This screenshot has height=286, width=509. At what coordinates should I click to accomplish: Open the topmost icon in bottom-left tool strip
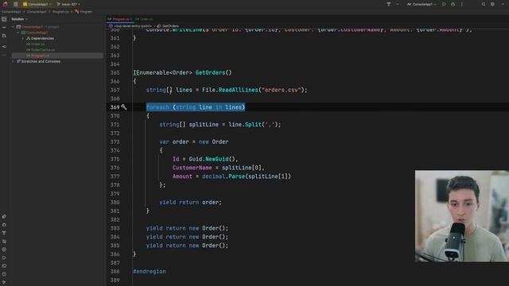click(x=4, y=216)
